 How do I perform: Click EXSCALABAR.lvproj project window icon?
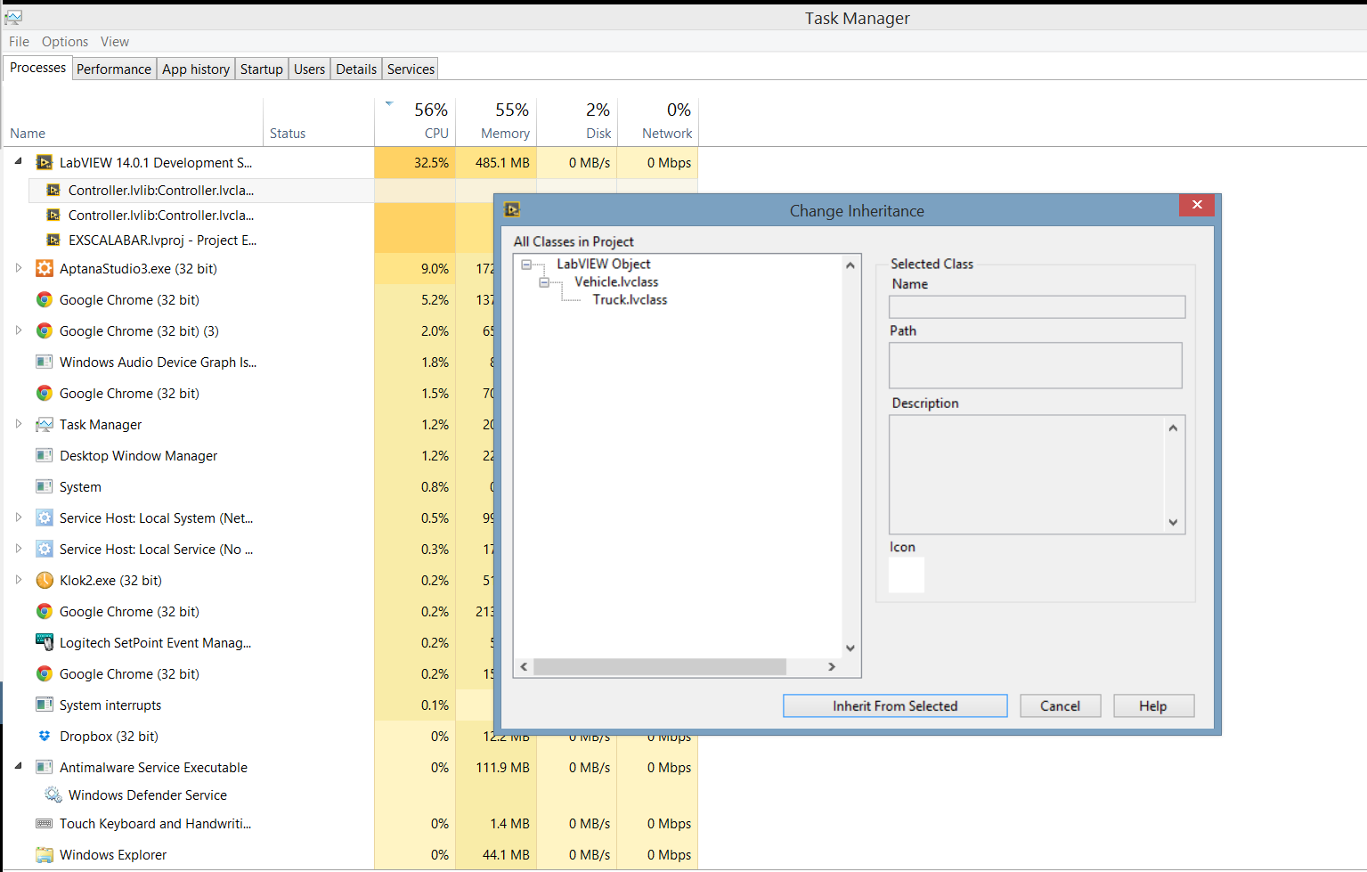tap(53, 240)
